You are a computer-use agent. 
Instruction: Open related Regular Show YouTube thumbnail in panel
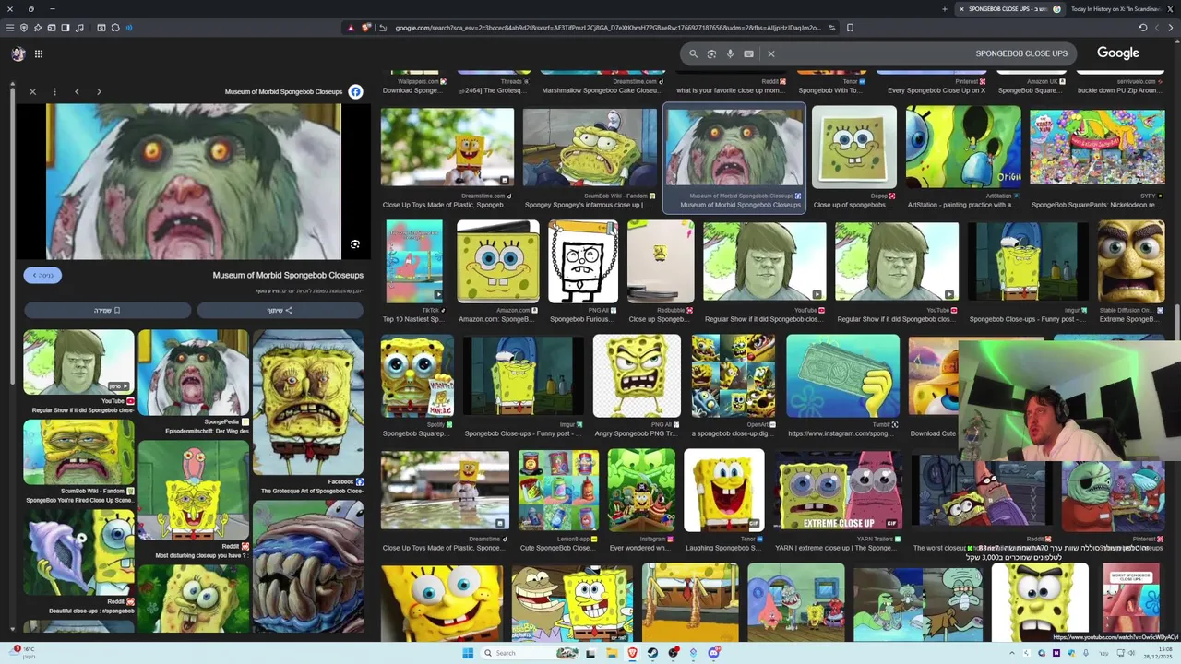coord(78,362)
